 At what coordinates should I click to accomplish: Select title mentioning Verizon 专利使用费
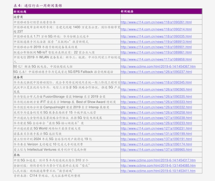click(48, 144)
